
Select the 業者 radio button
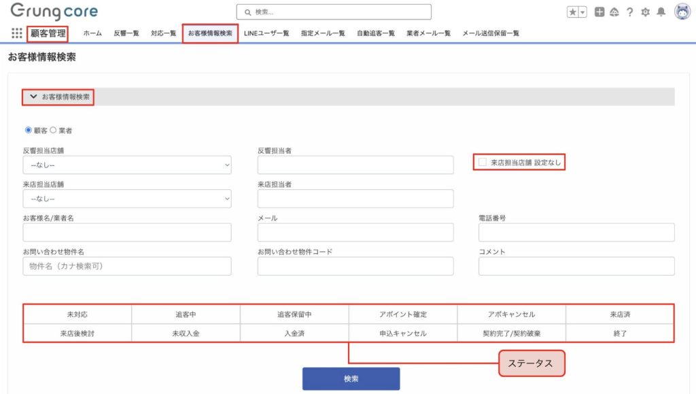click(x=53, y=130)
